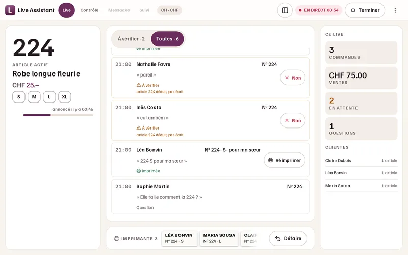Select the Live tab
This screenshot has height=255, width=408.
tap(67, 10)
